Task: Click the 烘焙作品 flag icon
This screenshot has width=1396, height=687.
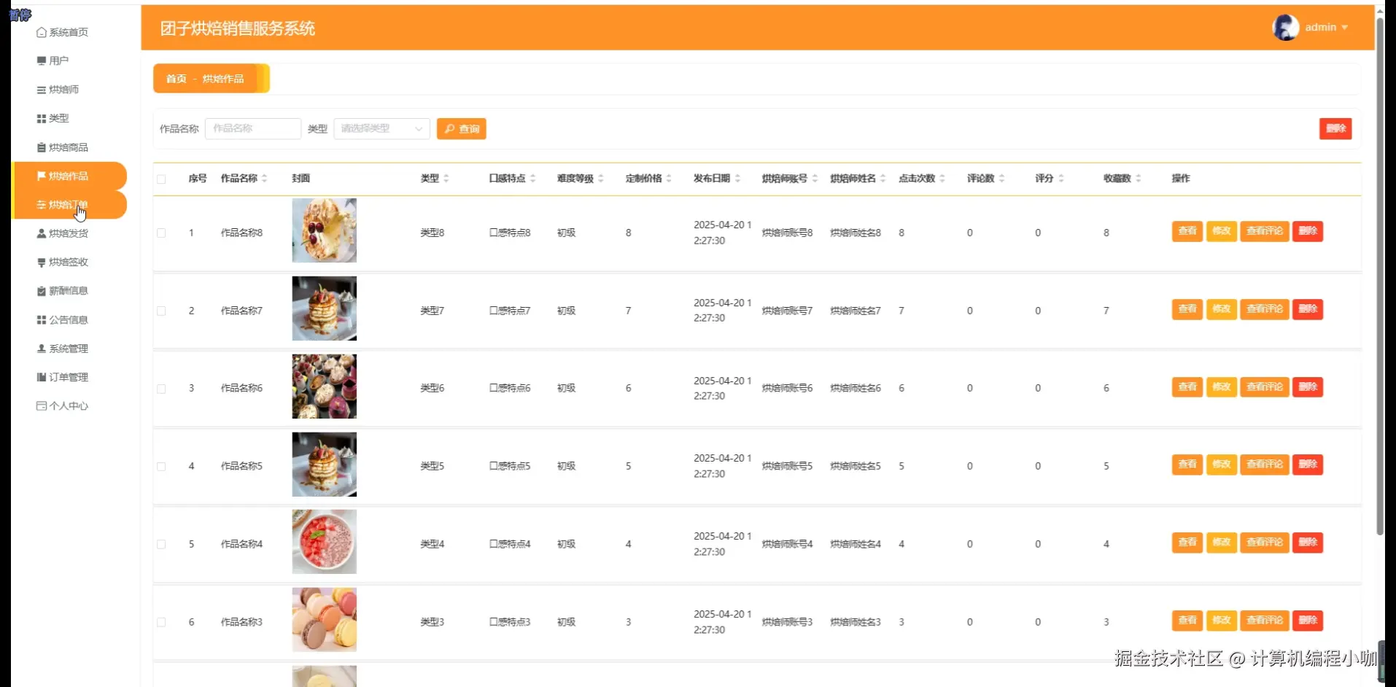Action: coord(42,176)
